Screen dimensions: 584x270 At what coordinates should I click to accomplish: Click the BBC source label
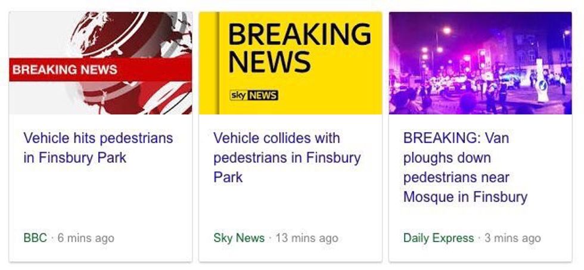(35, 238)
